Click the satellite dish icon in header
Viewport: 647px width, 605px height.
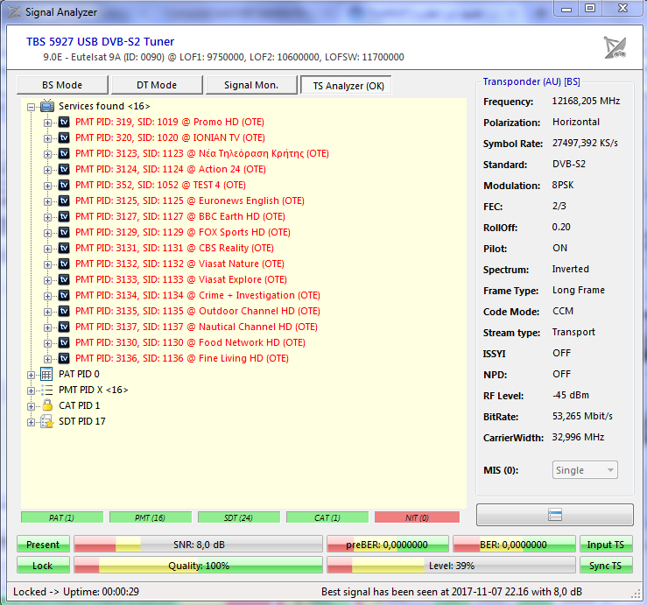(x=615, y=47)
